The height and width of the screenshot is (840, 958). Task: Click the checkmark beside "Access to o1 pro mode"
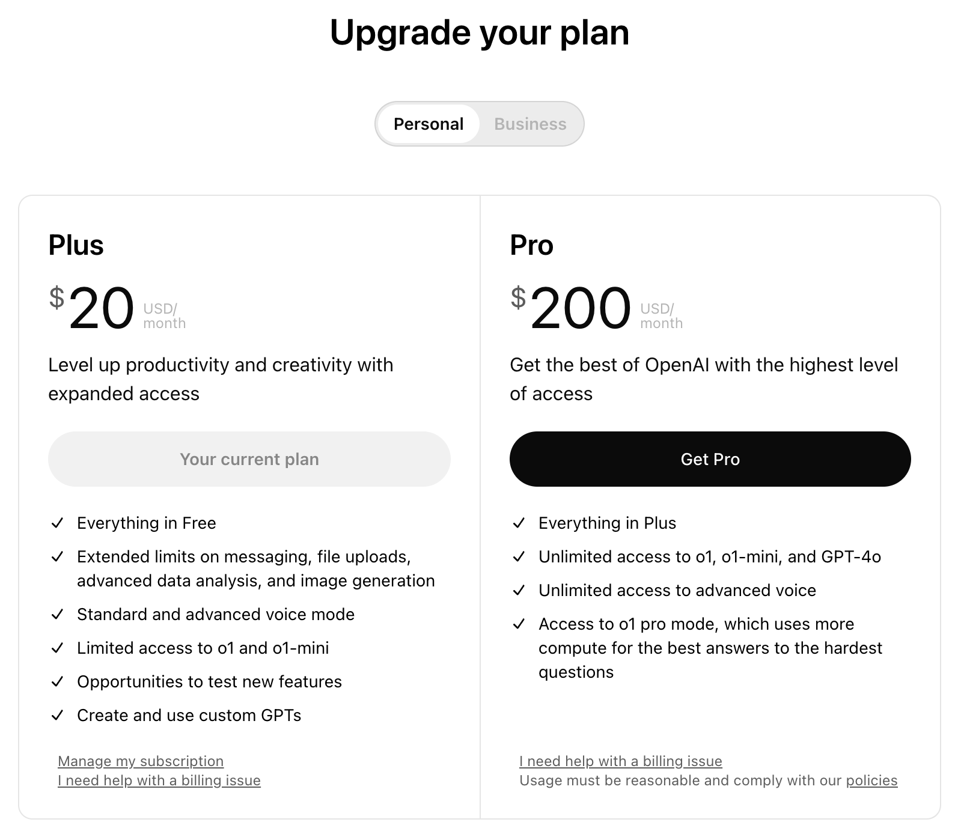click(x=519, y=624)
